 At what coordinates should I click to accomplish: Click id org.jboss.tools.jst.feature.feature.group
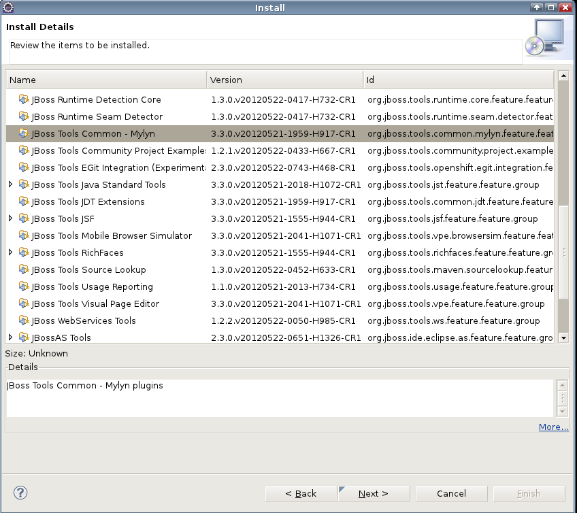(x=453, y=184)
